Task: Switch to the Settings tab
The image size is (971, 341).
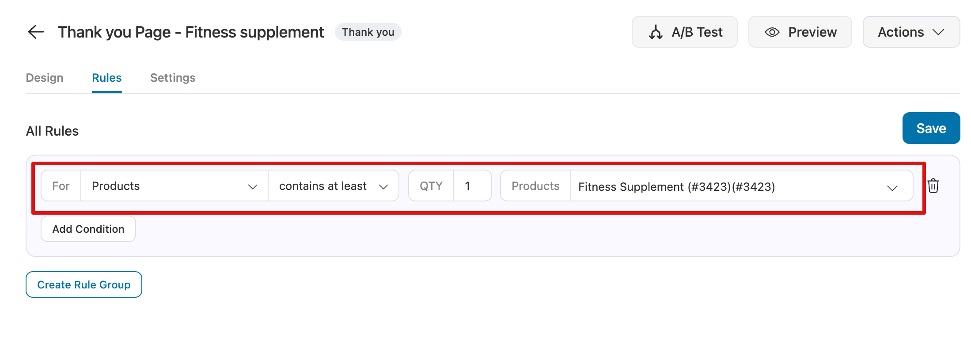Action: (173, 78)
